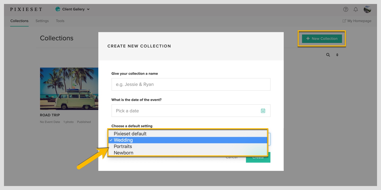Click the PIXIESET logo
Screen dimensions: 381x190
point(26,9)
